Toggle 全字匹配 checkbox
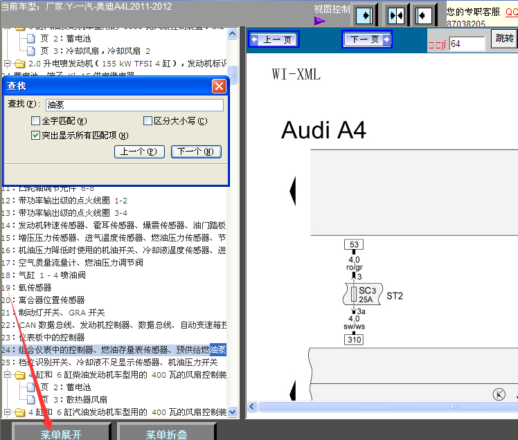This screenshot has width=518, height=440. pyautogui.click(x=36, y=121)
